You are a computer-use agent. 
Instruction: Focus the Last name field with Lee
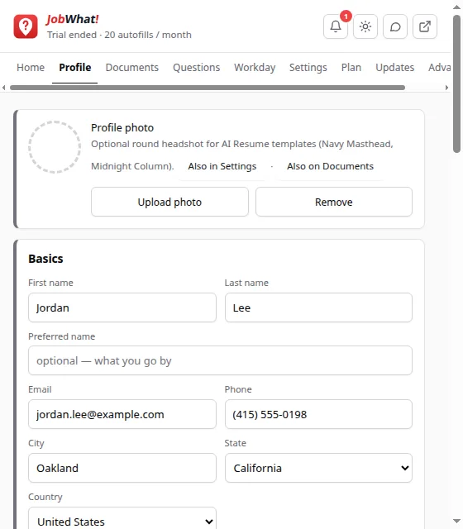pos(318,307)
